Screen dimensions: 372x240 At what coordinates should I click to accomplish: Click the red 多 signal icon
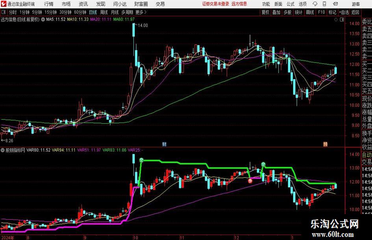pyautogui.click(x=250, y=181)
